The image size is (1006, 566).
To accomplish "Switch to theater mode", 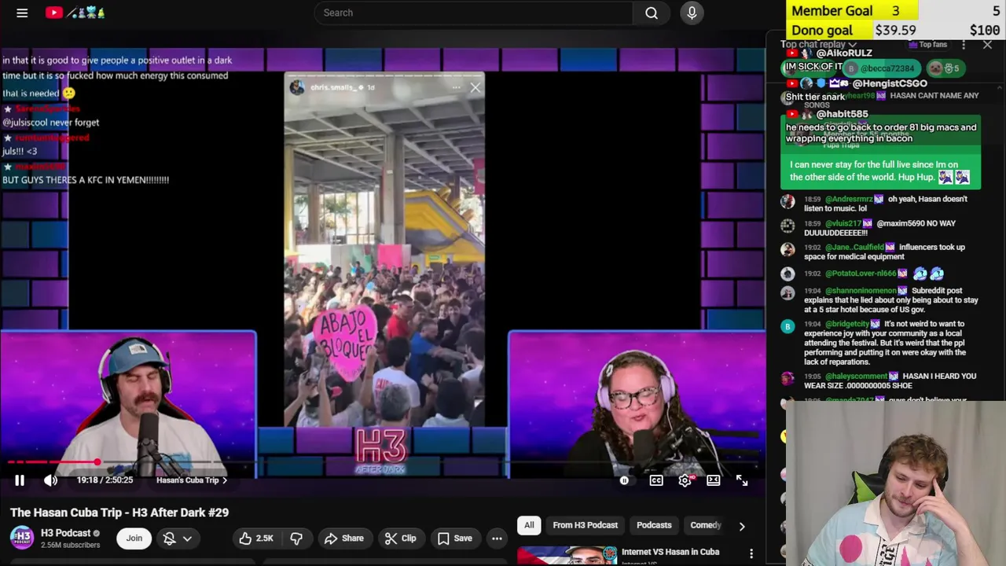I will point(714,480).
